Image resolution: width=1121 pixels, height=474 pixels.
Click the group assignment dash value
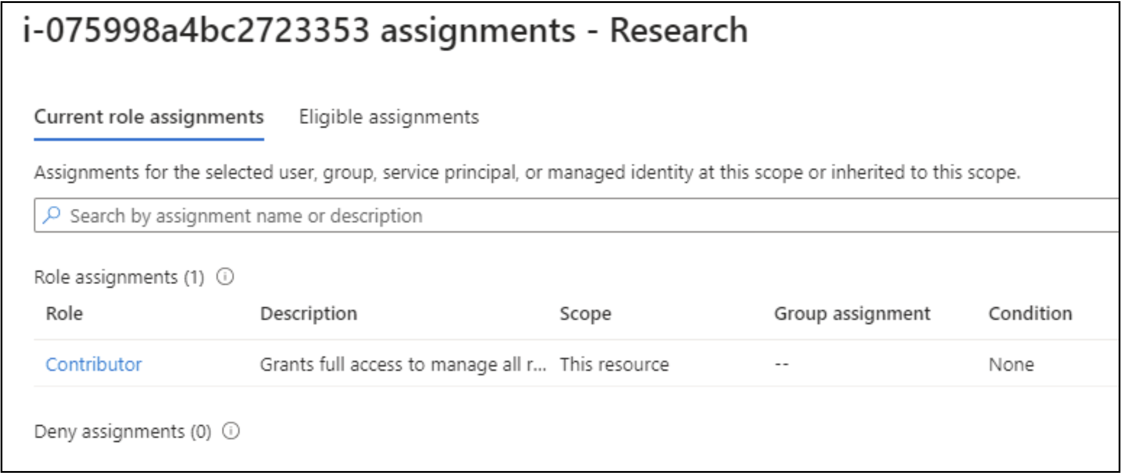pyautogui.click(x=781, y=364)
